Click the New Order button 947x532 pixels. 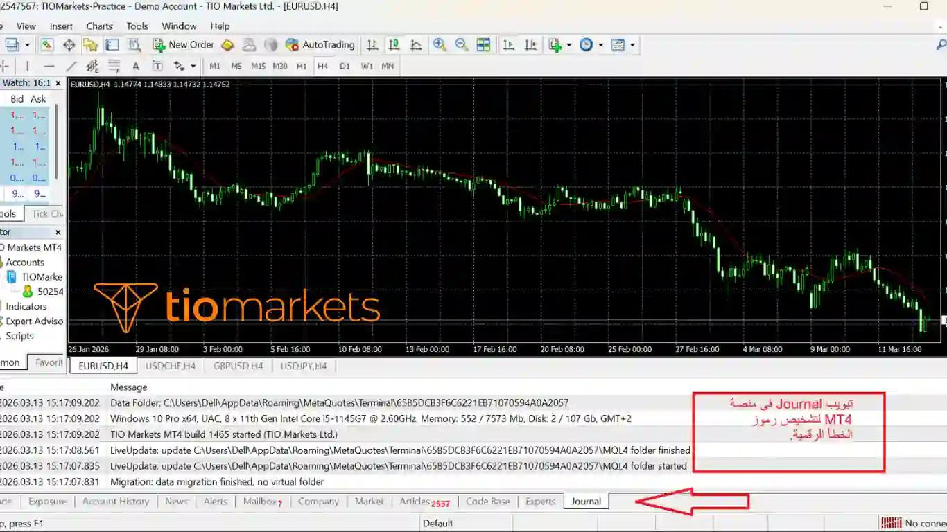coord(183,45)
